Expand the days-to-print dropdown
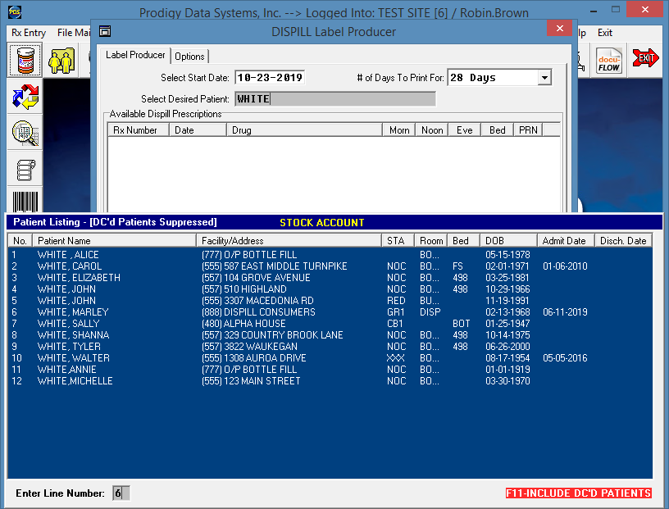 [x=544, y=78]
